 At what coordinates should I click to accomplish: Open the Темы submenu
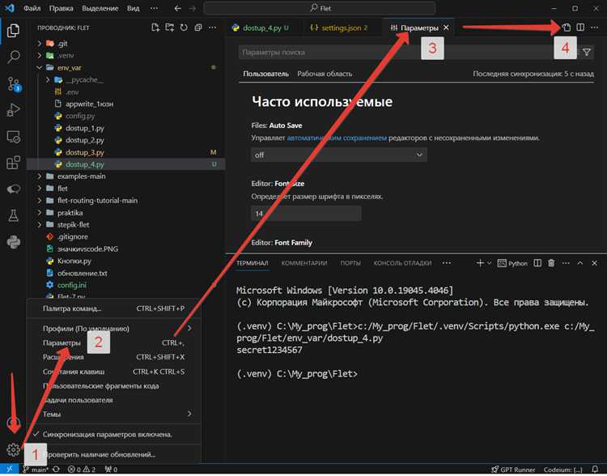(114, 414)
